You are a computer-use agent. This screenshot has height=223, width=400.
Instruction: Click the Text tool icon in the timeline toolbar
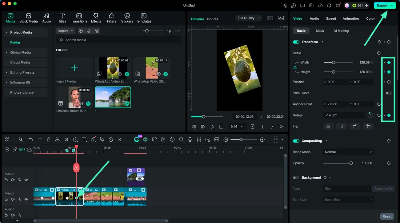tap(84, 140)
